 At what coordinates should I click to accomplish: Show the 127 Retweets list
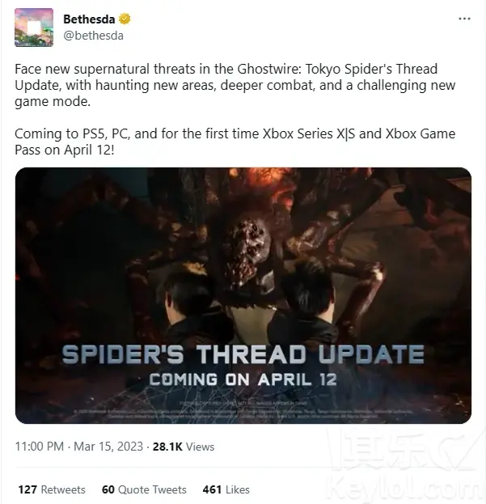(x=52, y=489)
